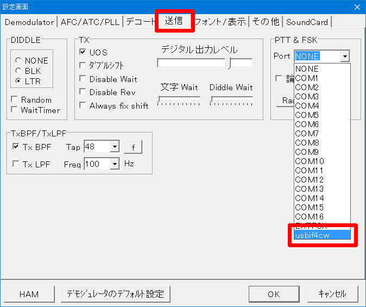
Task: Click the f button beside Tap
Action: pos(133,147)
